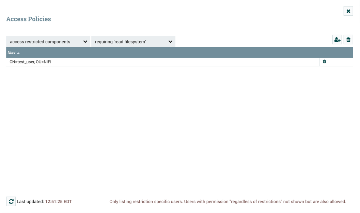360x213 pixels.
Task: Click the restrictions notice text
Action: pos(228,201)
